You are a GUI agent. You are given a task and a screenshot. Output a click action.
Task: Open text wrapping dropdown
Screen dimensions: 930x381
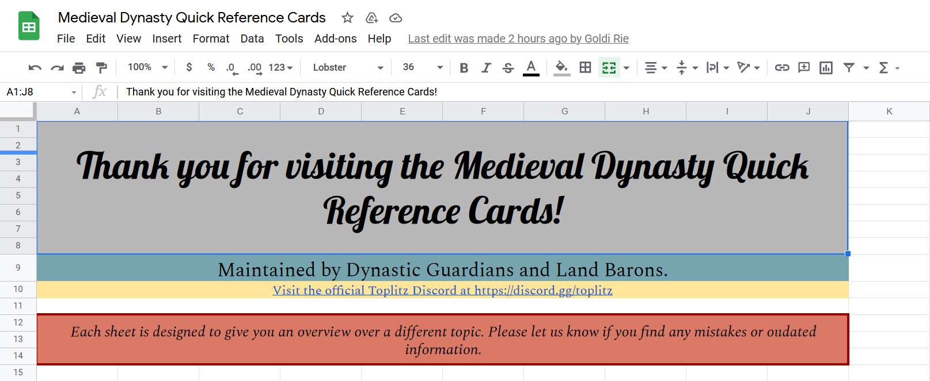click(x=718, y=68)
